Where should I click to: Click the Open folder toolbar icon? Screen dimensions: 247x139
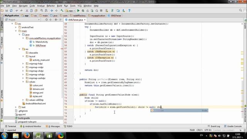[2, 10]
